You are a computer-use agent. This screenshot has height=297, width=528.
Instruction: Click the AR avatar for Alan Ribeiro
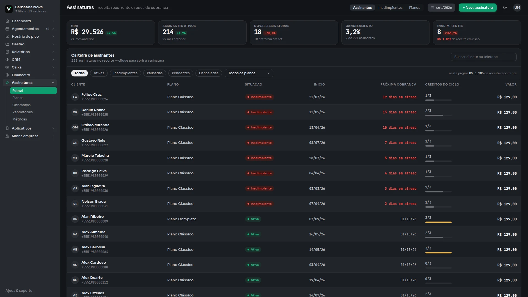click(75, 219)
